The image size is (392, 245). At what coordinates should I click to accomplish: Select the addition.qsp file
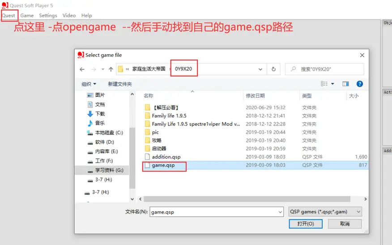(166, 157)
